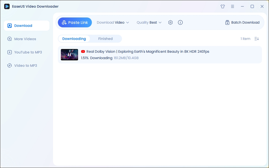Select the Download sidebar icon
The image size is (269, 168).
tap(9, 25)
